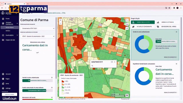Open the Thematic Dashboards icon
This screenshot has width=183, height=103.
(3, 23)
